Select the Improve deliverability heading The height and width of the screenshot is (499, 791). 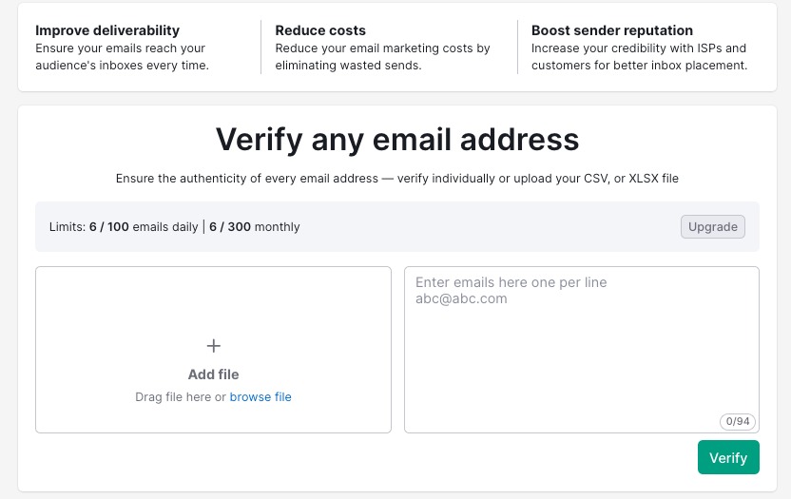tap(107, 30)
